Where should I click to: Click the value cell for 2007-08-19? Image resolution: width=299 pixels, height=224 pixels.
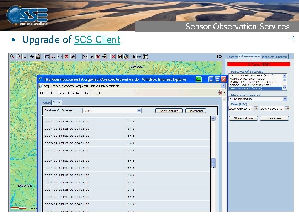[x=168, y=175]
